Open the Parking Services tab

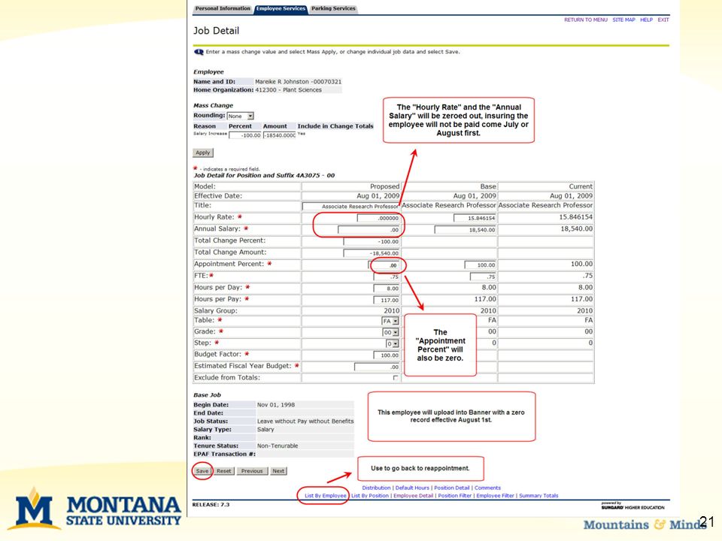333,8
